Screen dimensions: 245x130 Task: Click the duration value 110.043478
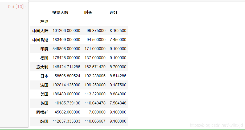[x=95, y=103]
